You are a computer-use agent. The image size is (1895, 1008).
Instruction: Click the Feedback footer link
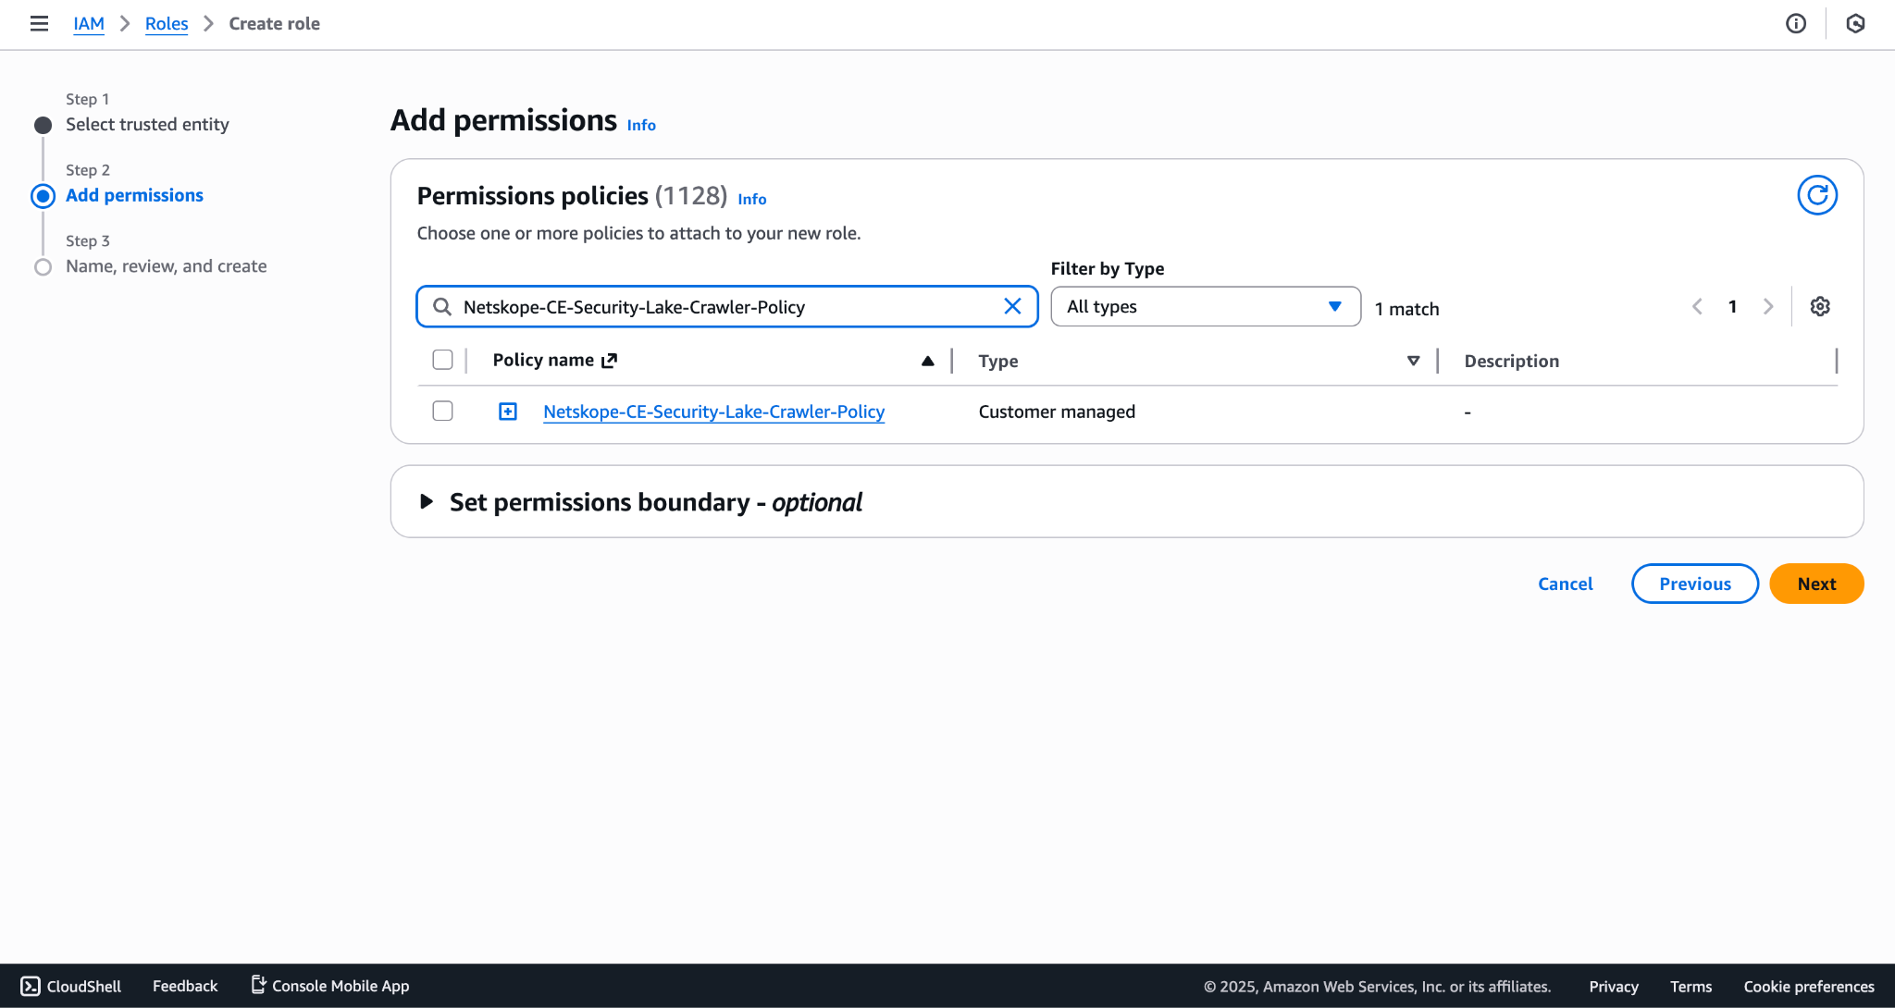(x=185, y=986)
